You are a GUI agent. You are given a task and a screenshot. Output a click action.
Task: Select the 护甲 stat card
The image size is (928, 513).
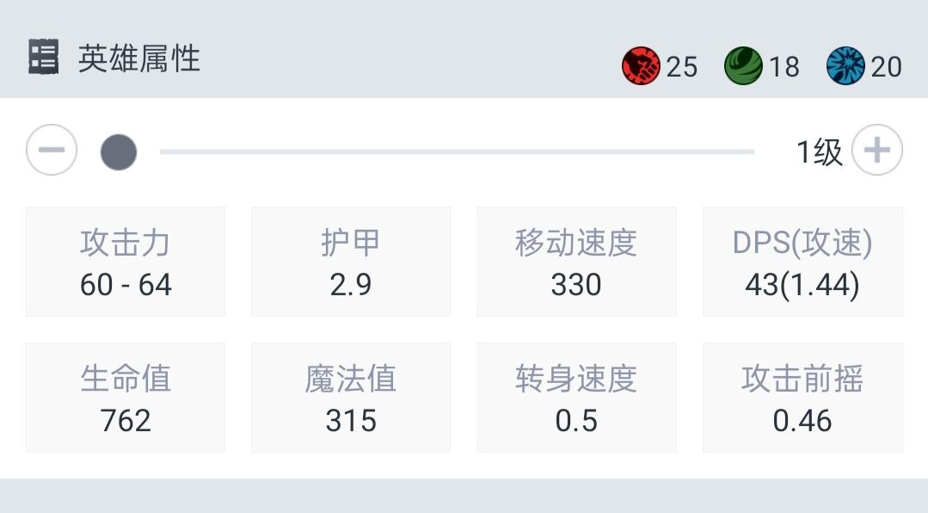coord(351,262)
